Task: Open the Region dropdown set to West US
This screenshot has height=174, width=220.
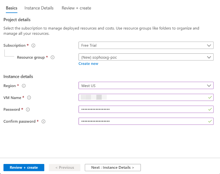Action: [x=146, y=86]
